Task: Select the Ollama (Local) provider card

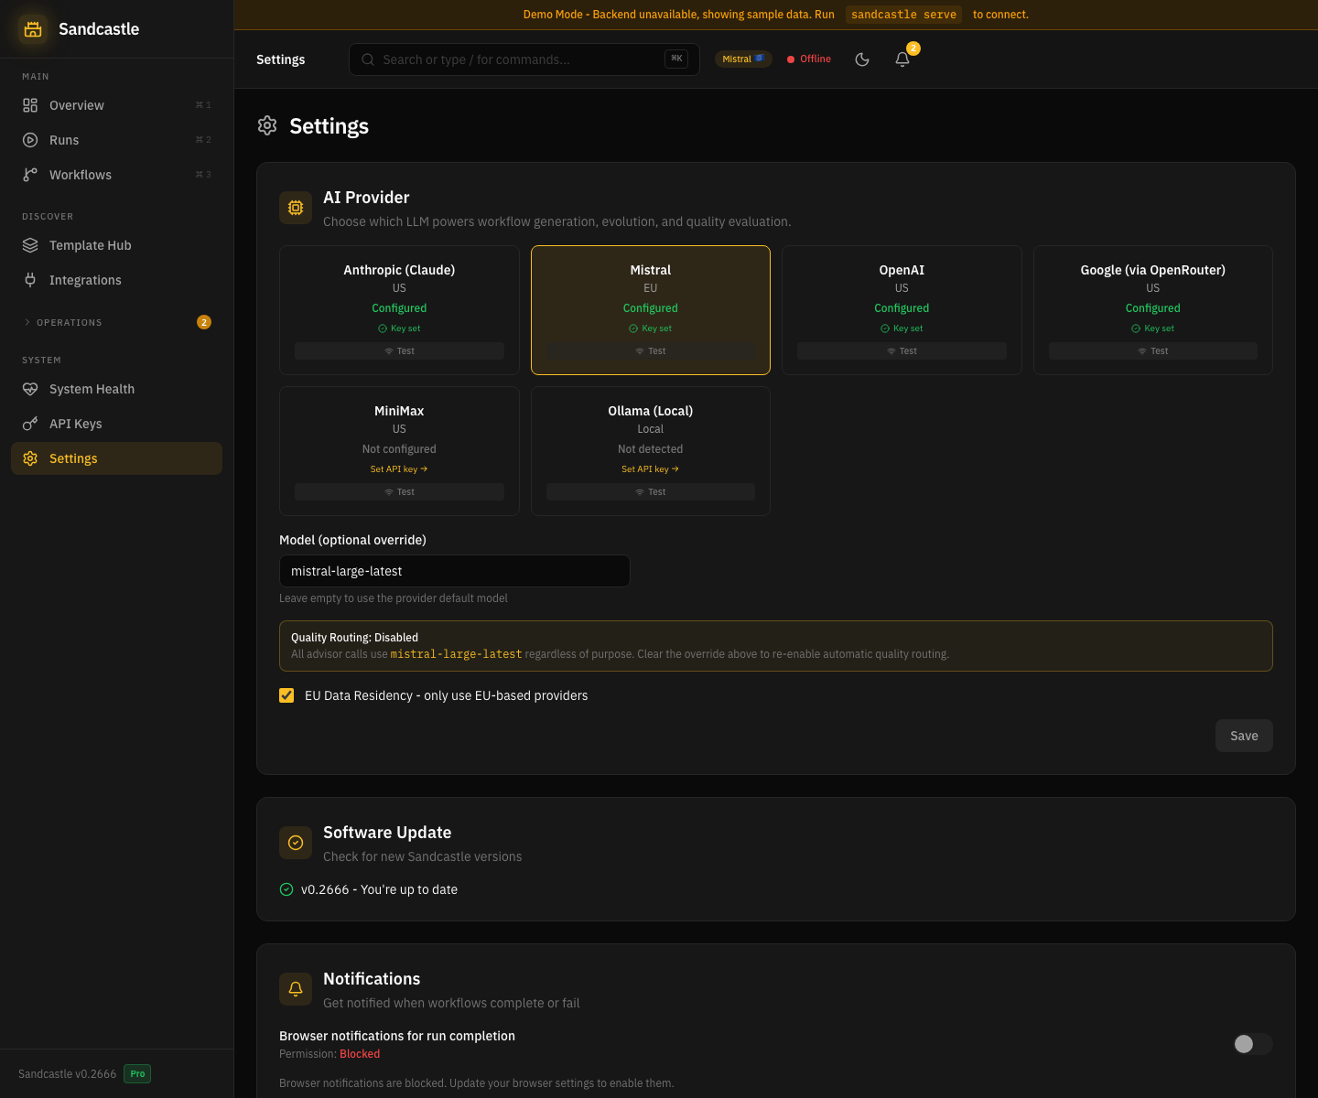Action: pyautogui.click(x=651, y=451)
